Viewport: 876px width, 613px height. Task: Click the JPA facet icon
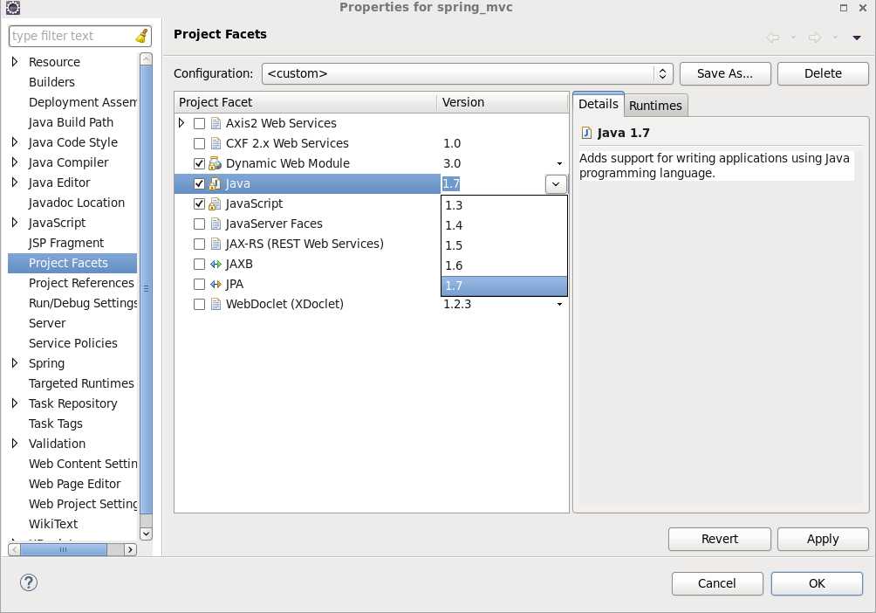[216, 284]
